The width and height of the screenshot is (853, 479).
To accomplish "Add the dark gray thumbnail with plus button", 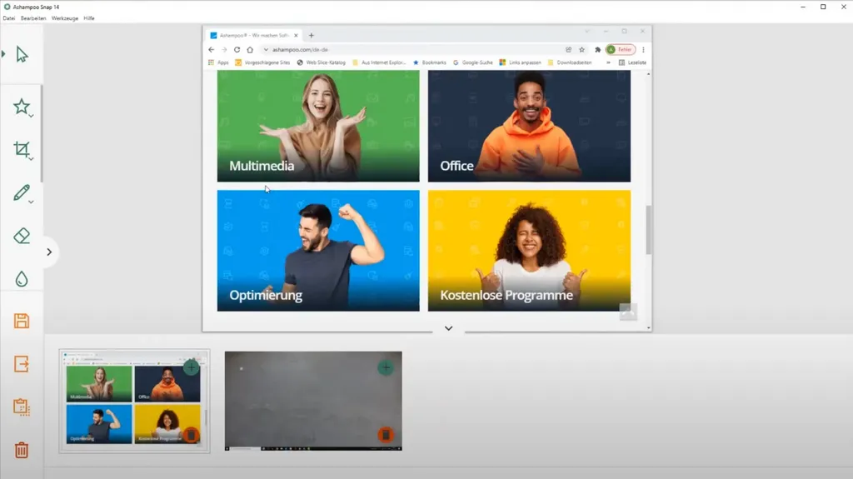I will click(386, 367).
